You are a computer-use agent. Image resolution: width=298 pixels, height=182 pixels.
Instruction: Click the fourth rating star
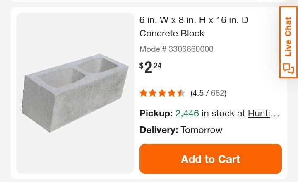point(172,93)
